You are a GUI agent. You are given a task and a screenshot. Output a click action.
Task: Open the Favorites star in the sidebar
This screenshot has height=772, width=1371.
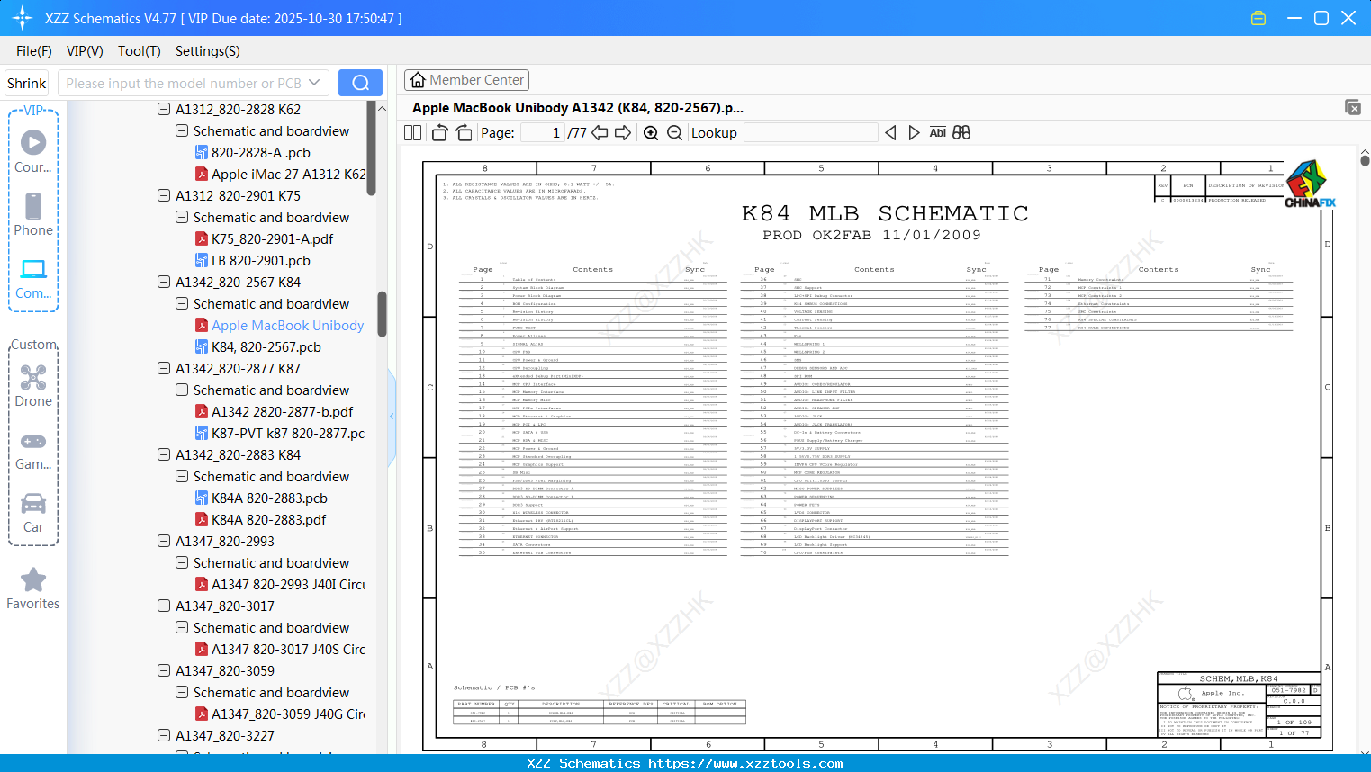tap(33, 588)
